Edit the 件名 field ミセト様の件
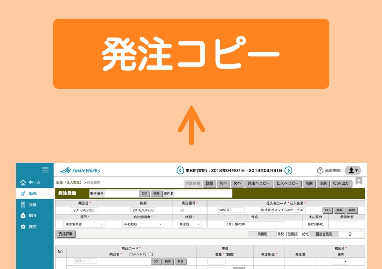 click(254, 224)
